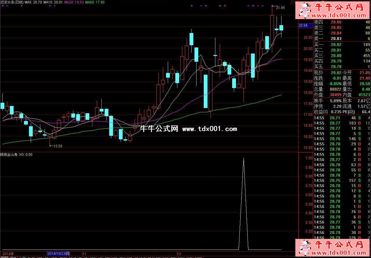This screenshot has height=258, width=371.
Task: Select the 卖一 20.83 ask price row
Action: tap(342, 39)
